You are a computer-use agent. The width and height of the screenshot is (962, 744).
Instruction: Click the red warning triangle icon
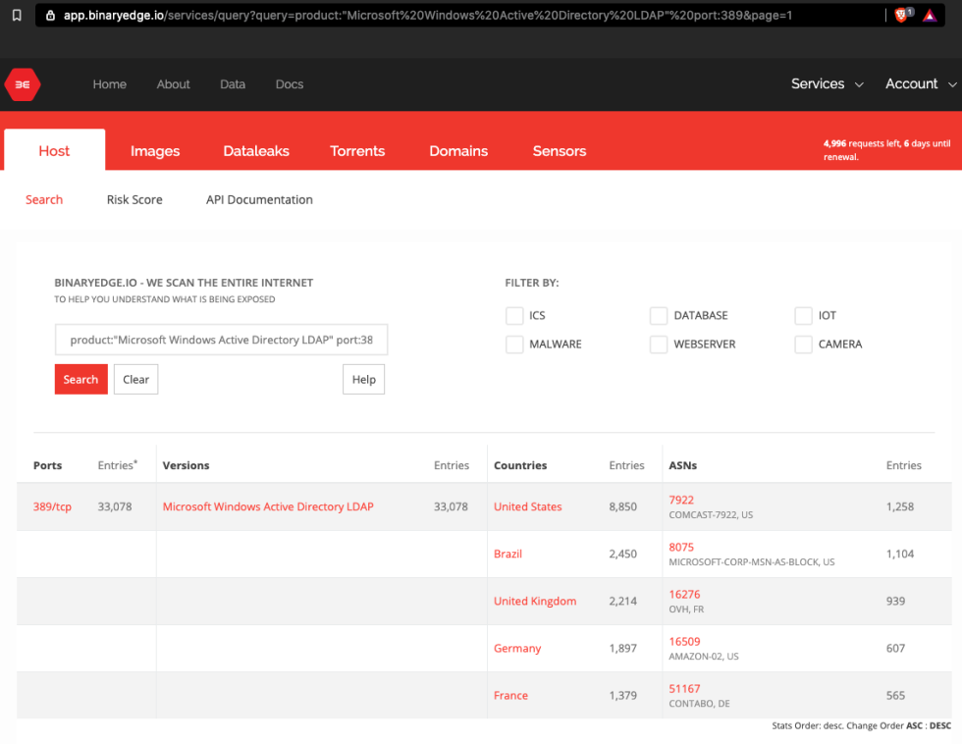929,15
